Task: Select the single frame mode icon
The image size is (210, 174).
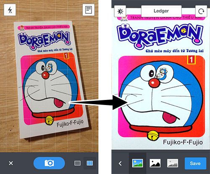Action: (x=77, y=163)
